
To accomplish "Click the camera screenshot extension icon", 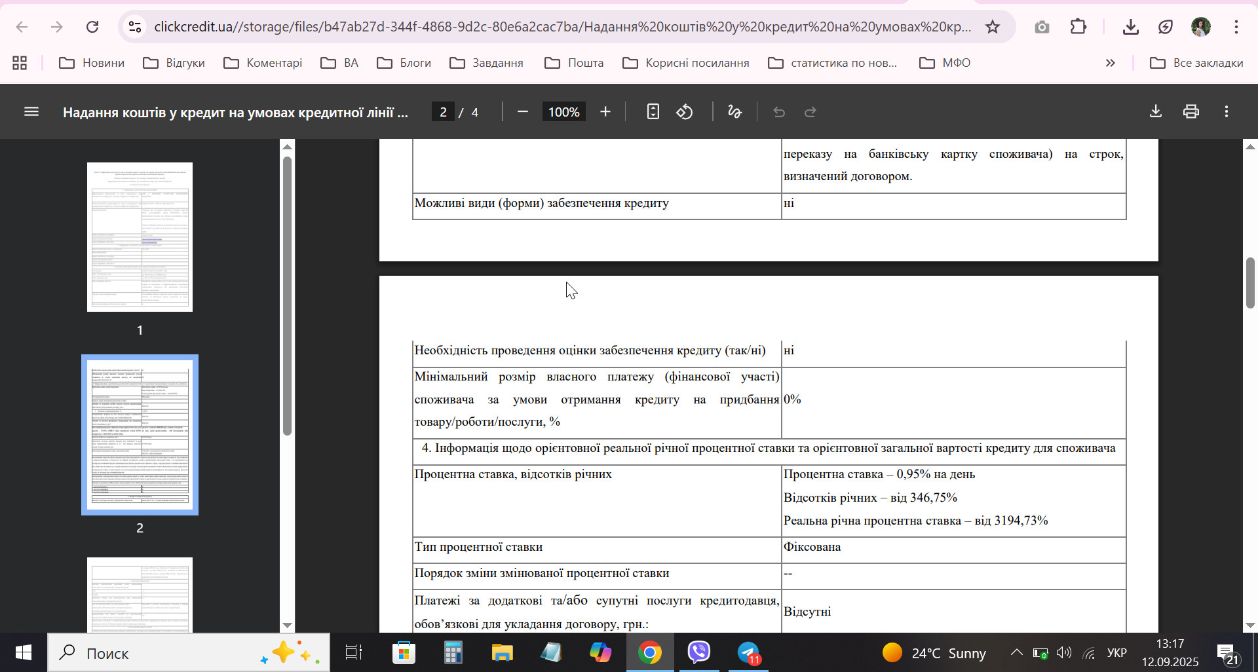I will coord(1042,27).
